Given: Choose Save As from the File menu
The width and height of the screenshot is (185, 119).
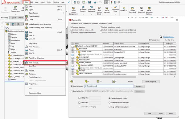Looking at the screenshot, I should (x=45, y=36).
